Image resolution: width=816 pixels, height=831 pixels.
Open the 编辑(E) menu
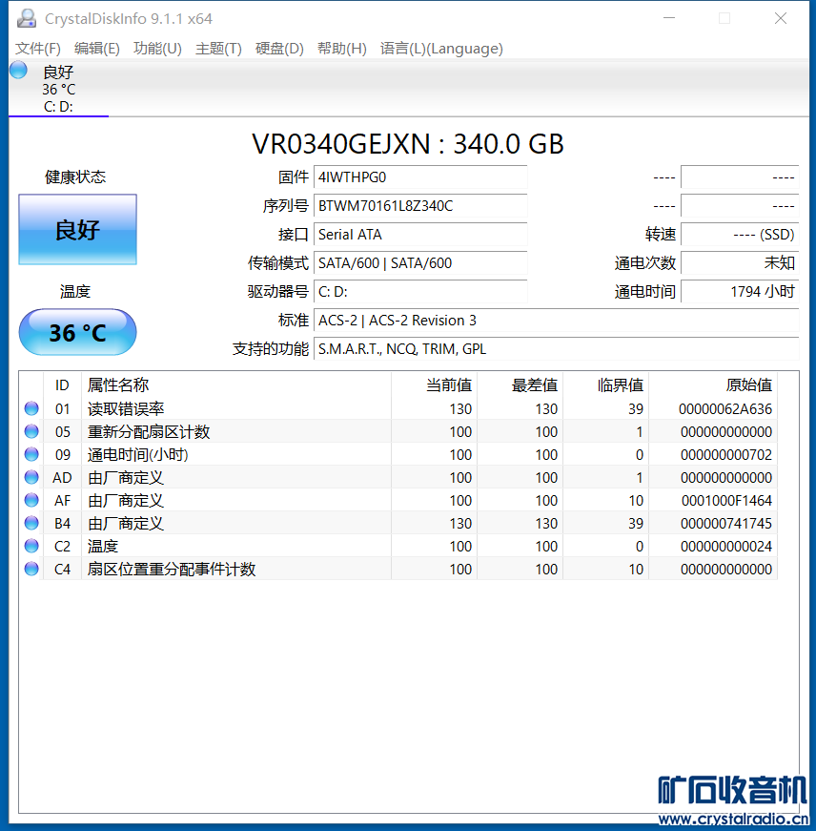pos(97,49)
